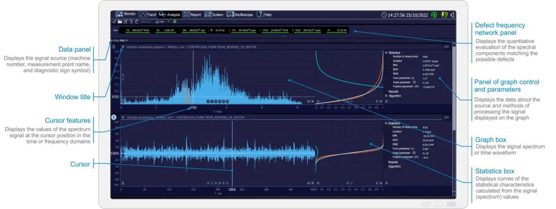The width and height of the screenshot is (556, 209).
Task: Open the System menu
Action: tap(214, 15)
